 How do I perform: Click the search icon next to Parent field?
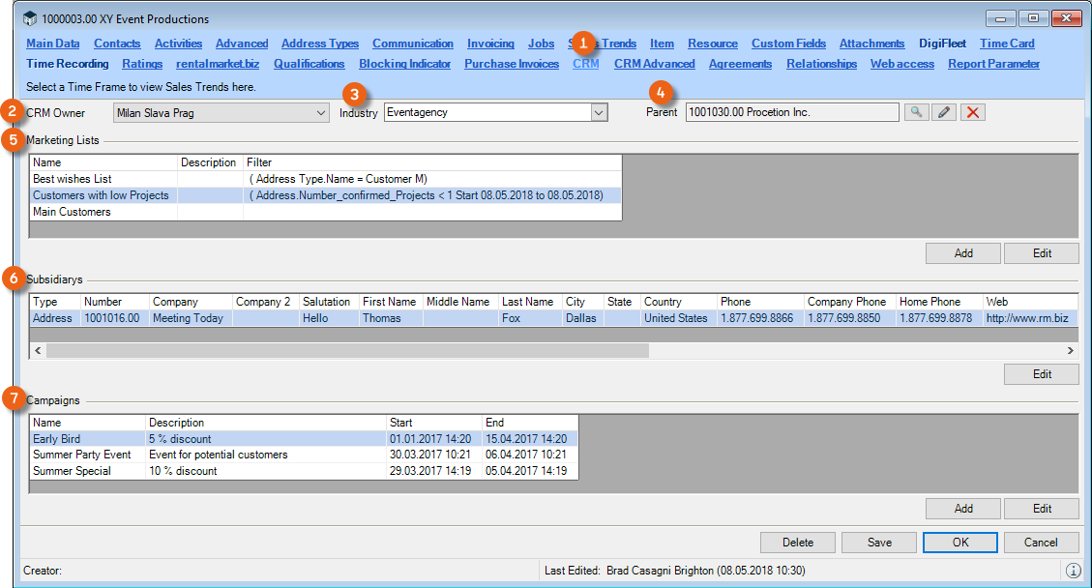pos(915,113)
